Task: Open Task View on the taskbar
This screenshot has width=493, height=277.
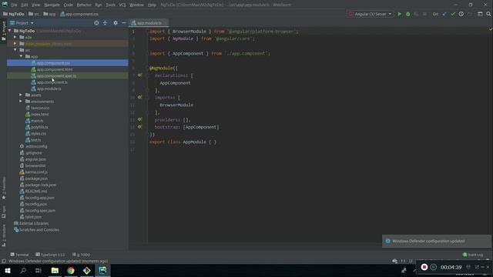Action: 39,270
